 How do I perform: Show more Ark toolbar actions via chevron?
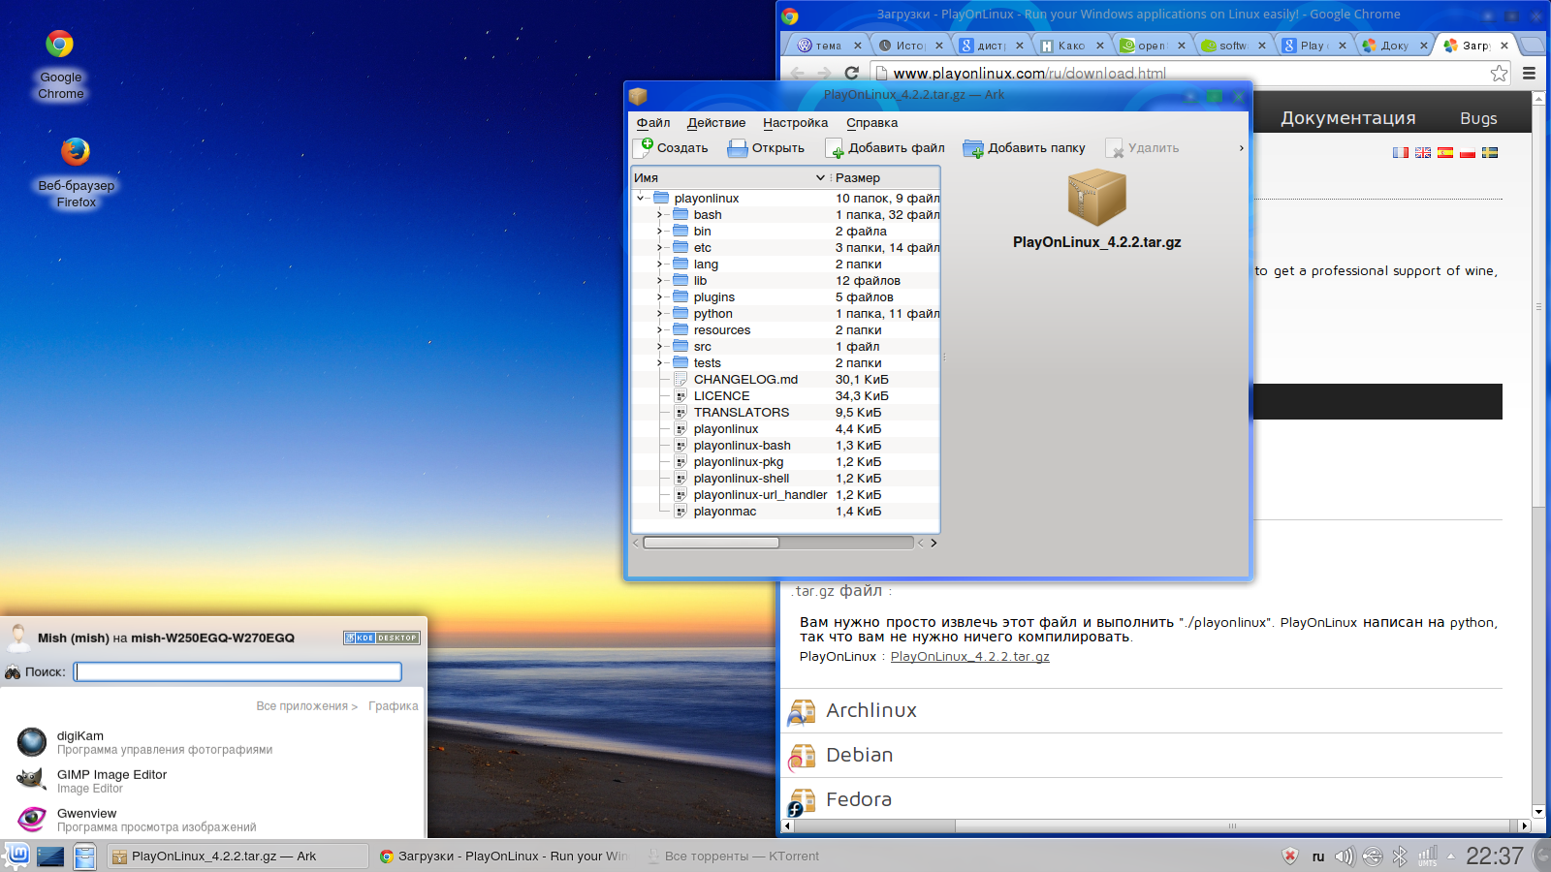(1241, 148)
